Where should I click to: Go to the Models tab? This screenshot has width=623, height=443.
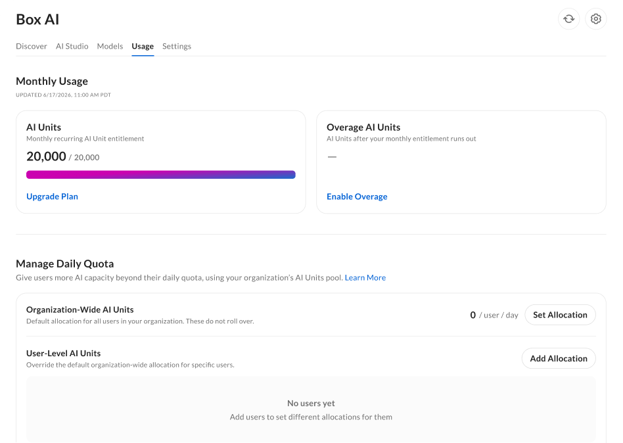coord(110,46)
